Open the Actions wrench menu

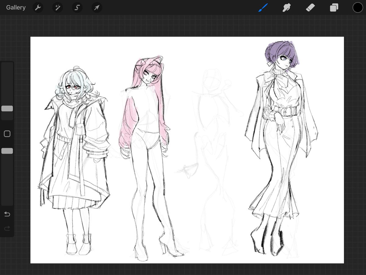click(38, 8)
